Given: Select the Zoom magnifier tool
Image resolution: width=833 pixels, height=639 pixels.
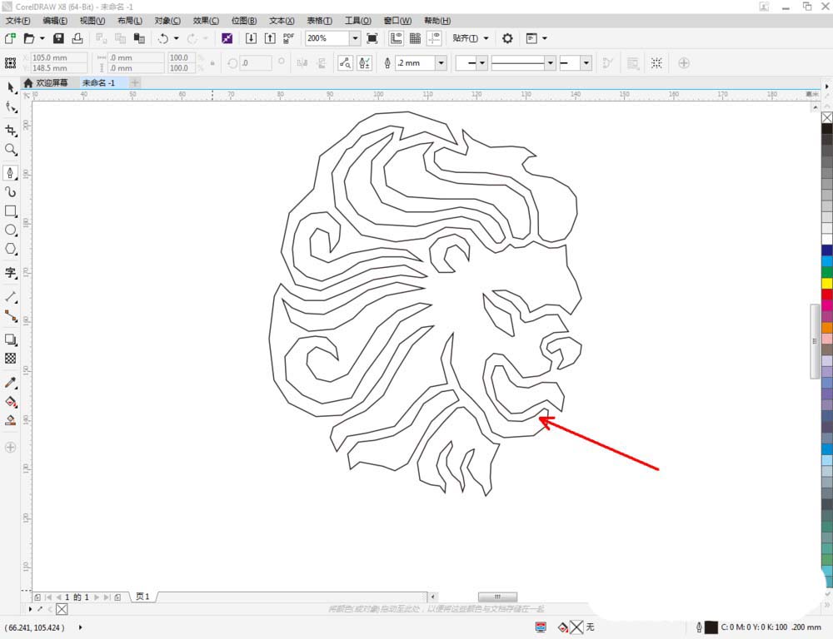Looking at the screenshot, I should point(11,150).
